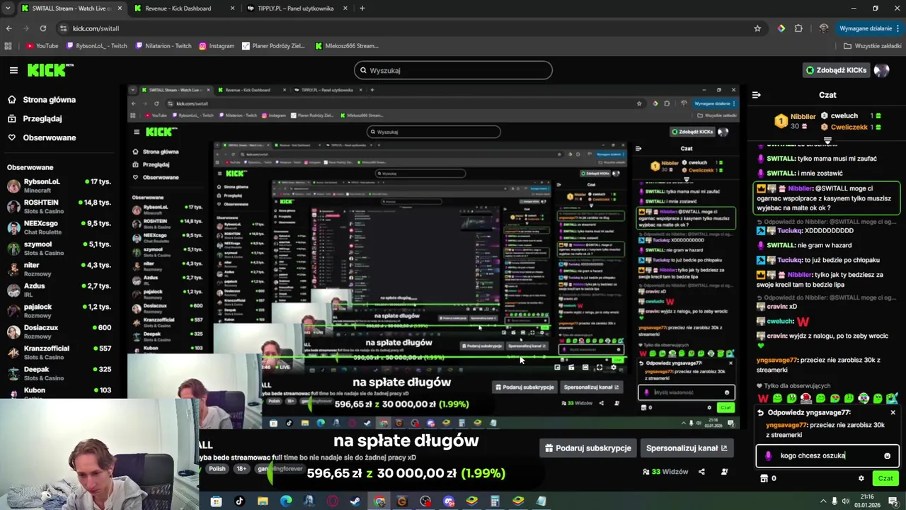
Task: Share the stream via share icon
Action: coord(701,472)
